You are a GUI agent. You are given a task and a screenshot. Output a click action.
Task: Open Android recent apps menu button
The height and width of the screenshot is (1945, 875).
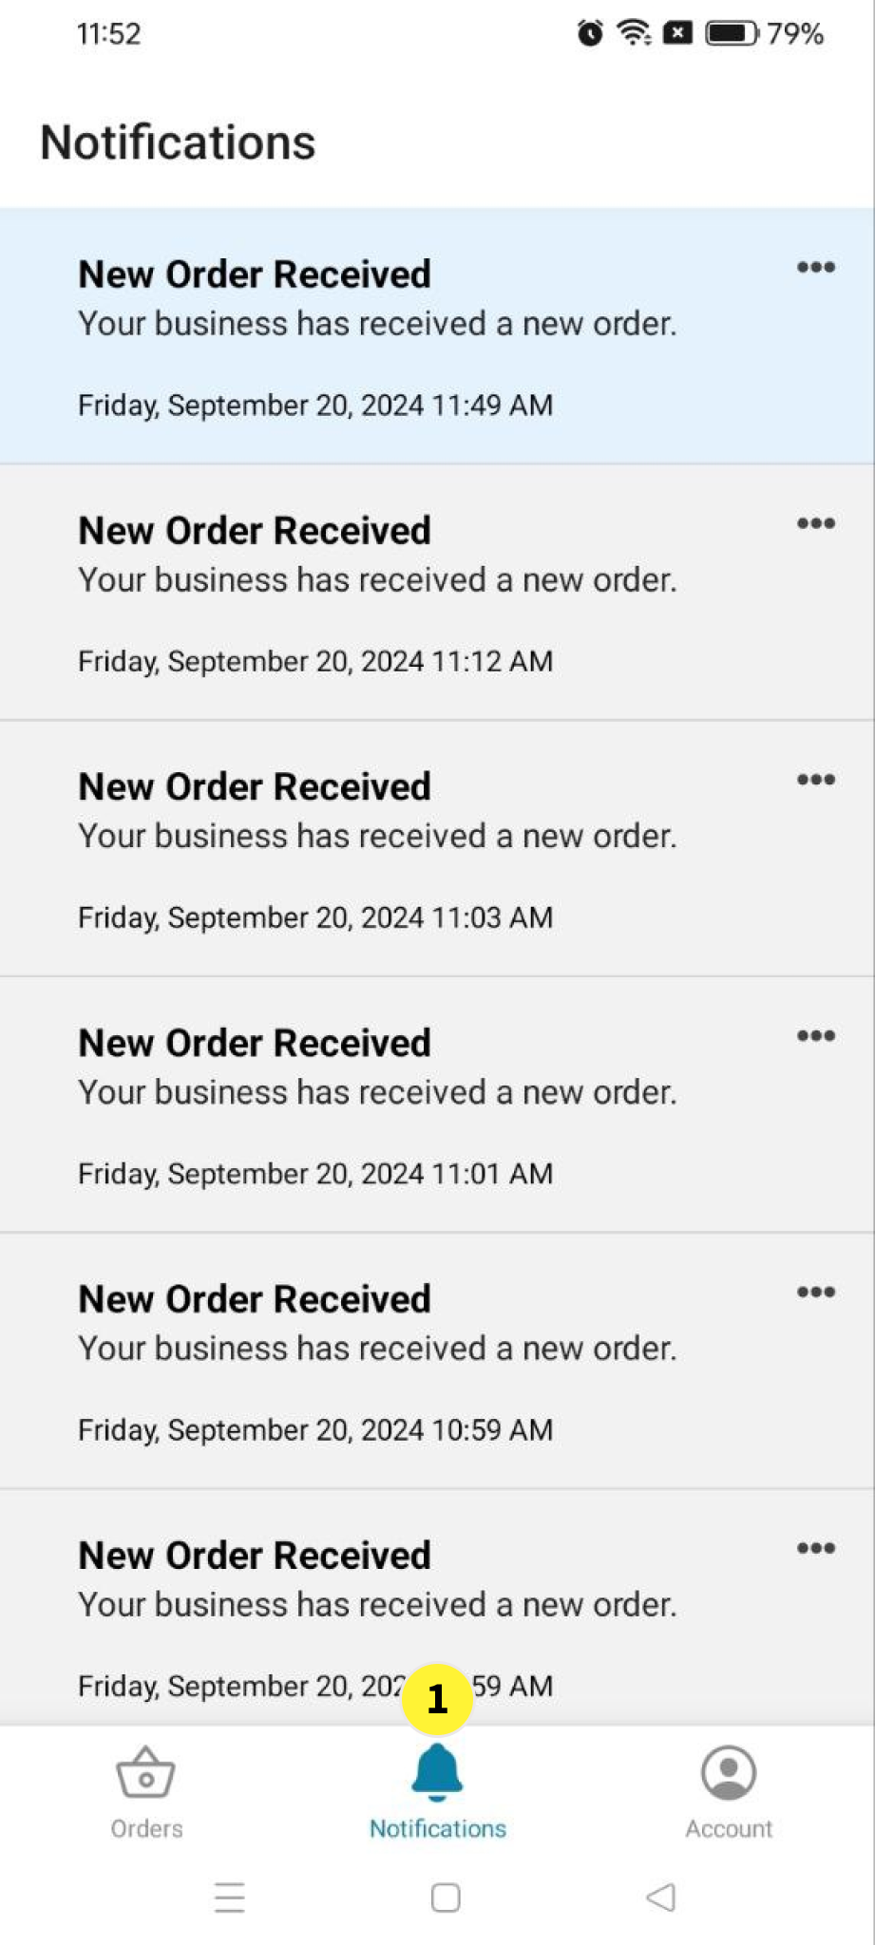tap(230, 1898)
